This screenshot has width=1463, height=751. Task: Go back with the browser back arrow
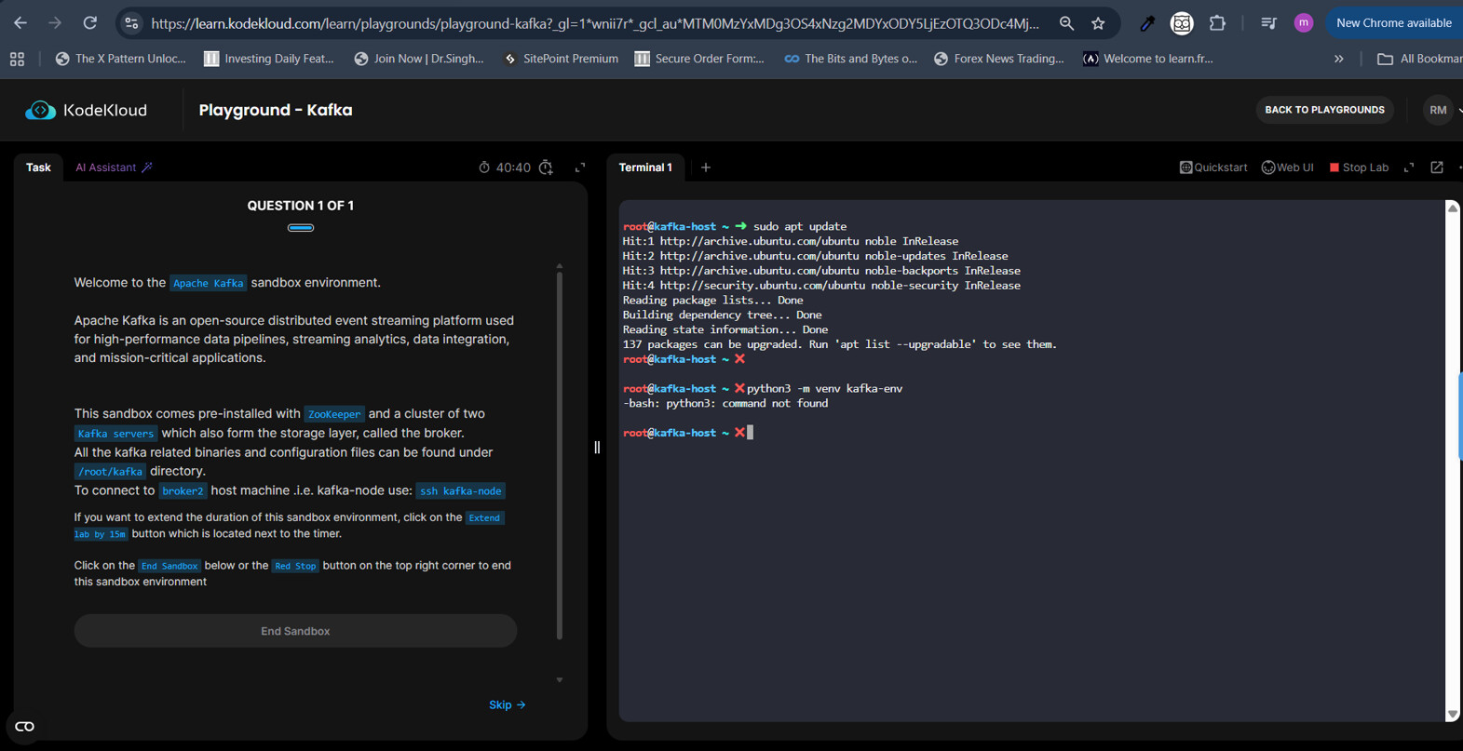(20, 23)
